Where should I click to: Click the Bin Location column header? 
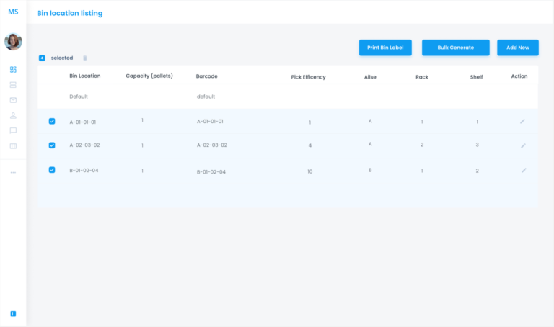click(x=85, y=76)
